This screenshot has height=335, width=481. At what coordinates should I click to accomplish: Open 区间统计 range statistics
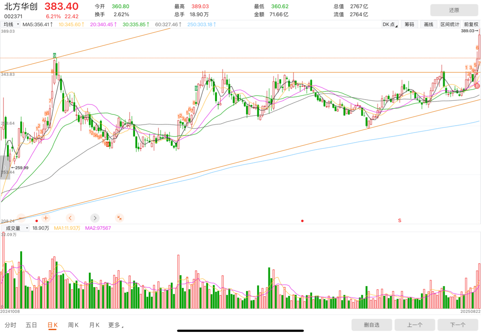(450, 24)
